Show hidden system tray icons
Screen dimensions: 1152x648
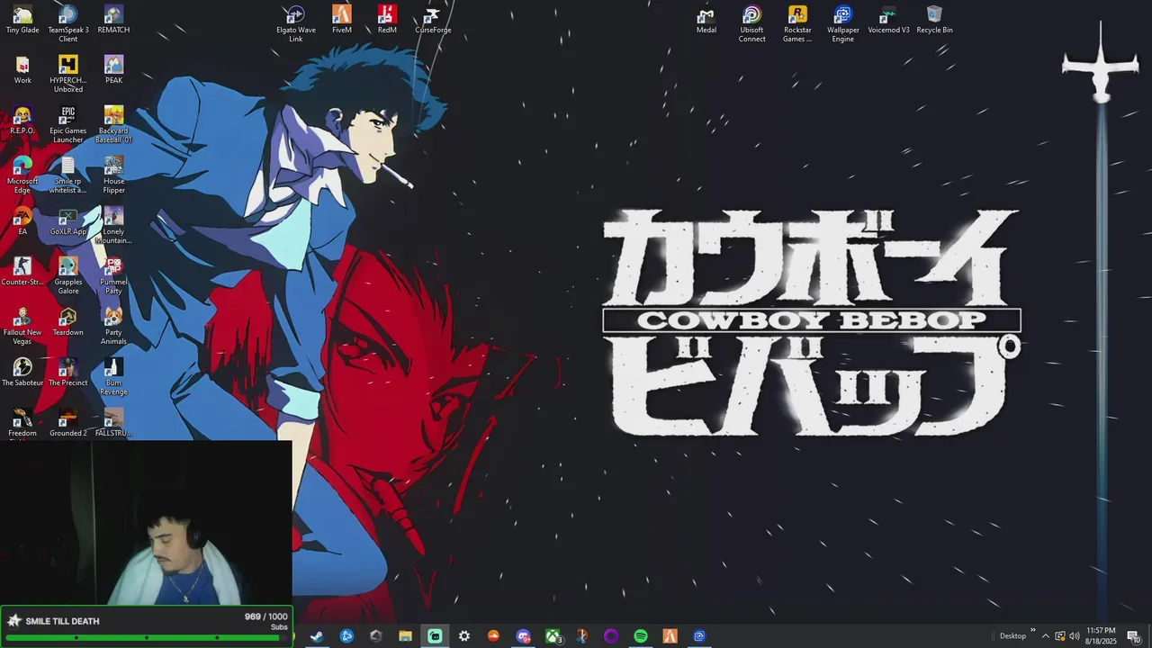click(x=1045, y=636)
